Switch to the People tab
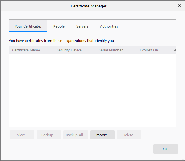The height and width of the screenshot is (161, 185). [x=59, y=26]
